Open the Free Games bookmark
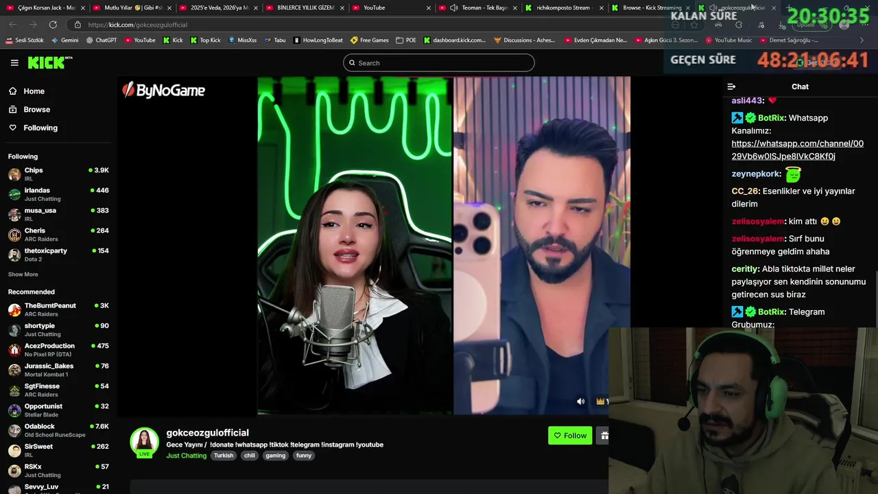The height and width of the screenshot is (494, 878). point(370,40)
